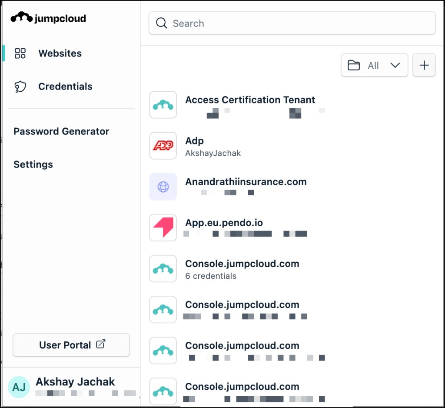Screen dimensions: 445x408
Task: Click the chevron arrow beside All
Action: tap(395, 65)
